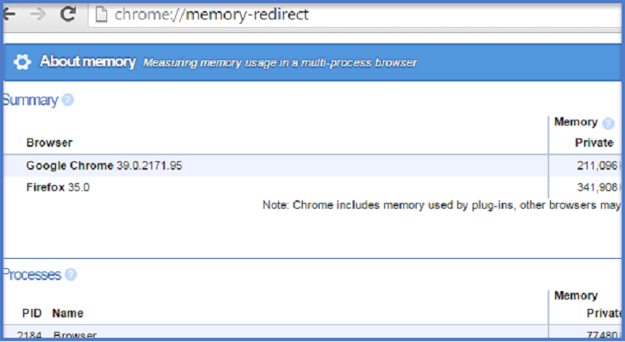Click the PID column header
Screen dimensions: 625x342
[x=32, y=314]
